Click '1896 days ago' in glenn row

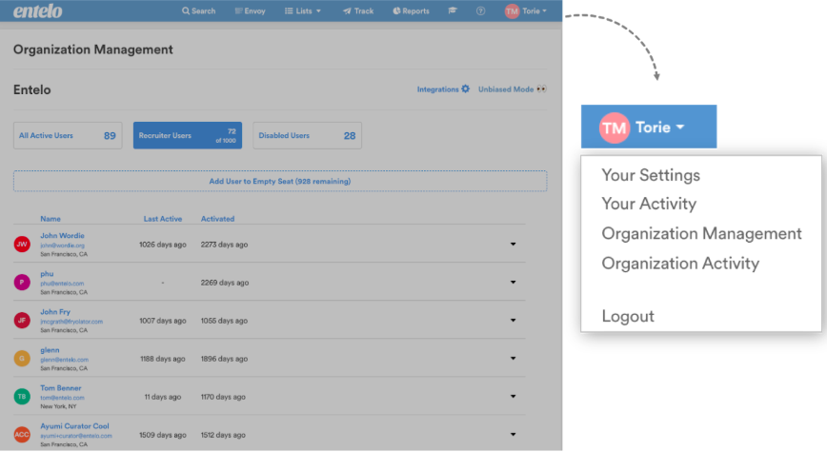pyautogui.click(x=224, y=359)
